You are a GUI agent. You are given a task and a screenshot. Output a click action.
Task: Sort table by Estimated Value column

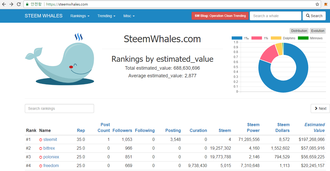[x=314, y=127]
